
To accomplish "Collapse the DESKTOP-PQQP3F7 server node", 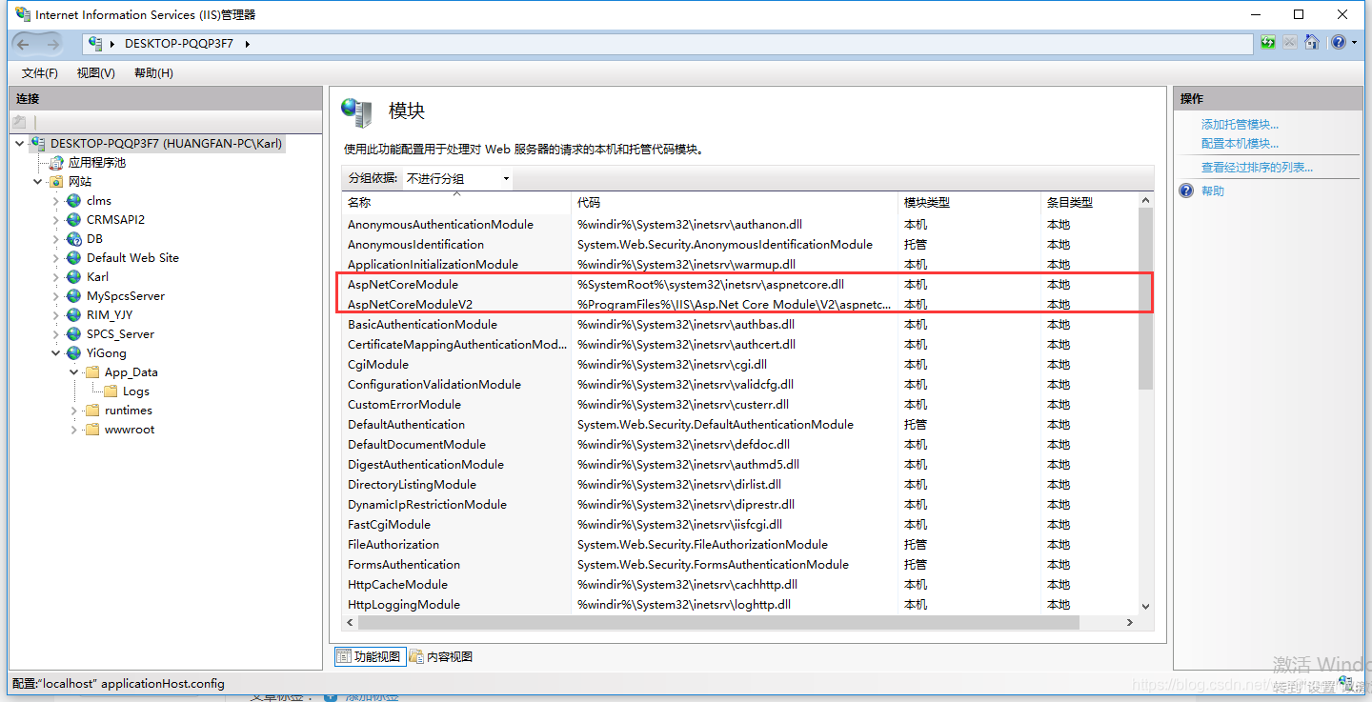I will [20, 144].
